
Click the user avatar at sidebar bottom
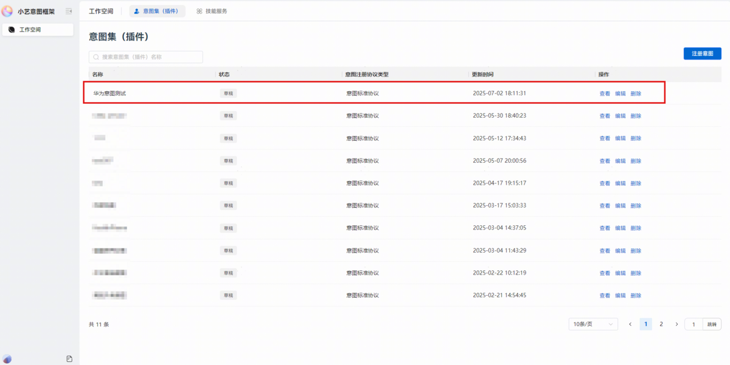point(7,359)
